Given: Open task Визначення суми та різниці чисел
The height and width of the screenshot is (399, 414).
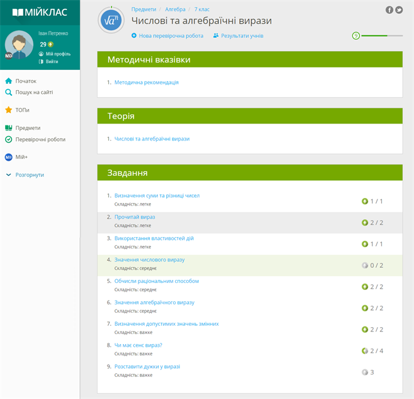Looking at the screenshot, I should click(157, 195).
